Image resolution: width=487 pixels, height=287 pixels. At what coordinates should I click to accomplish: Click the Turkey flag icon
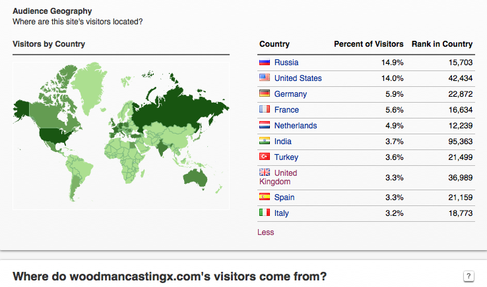point(265,157)
